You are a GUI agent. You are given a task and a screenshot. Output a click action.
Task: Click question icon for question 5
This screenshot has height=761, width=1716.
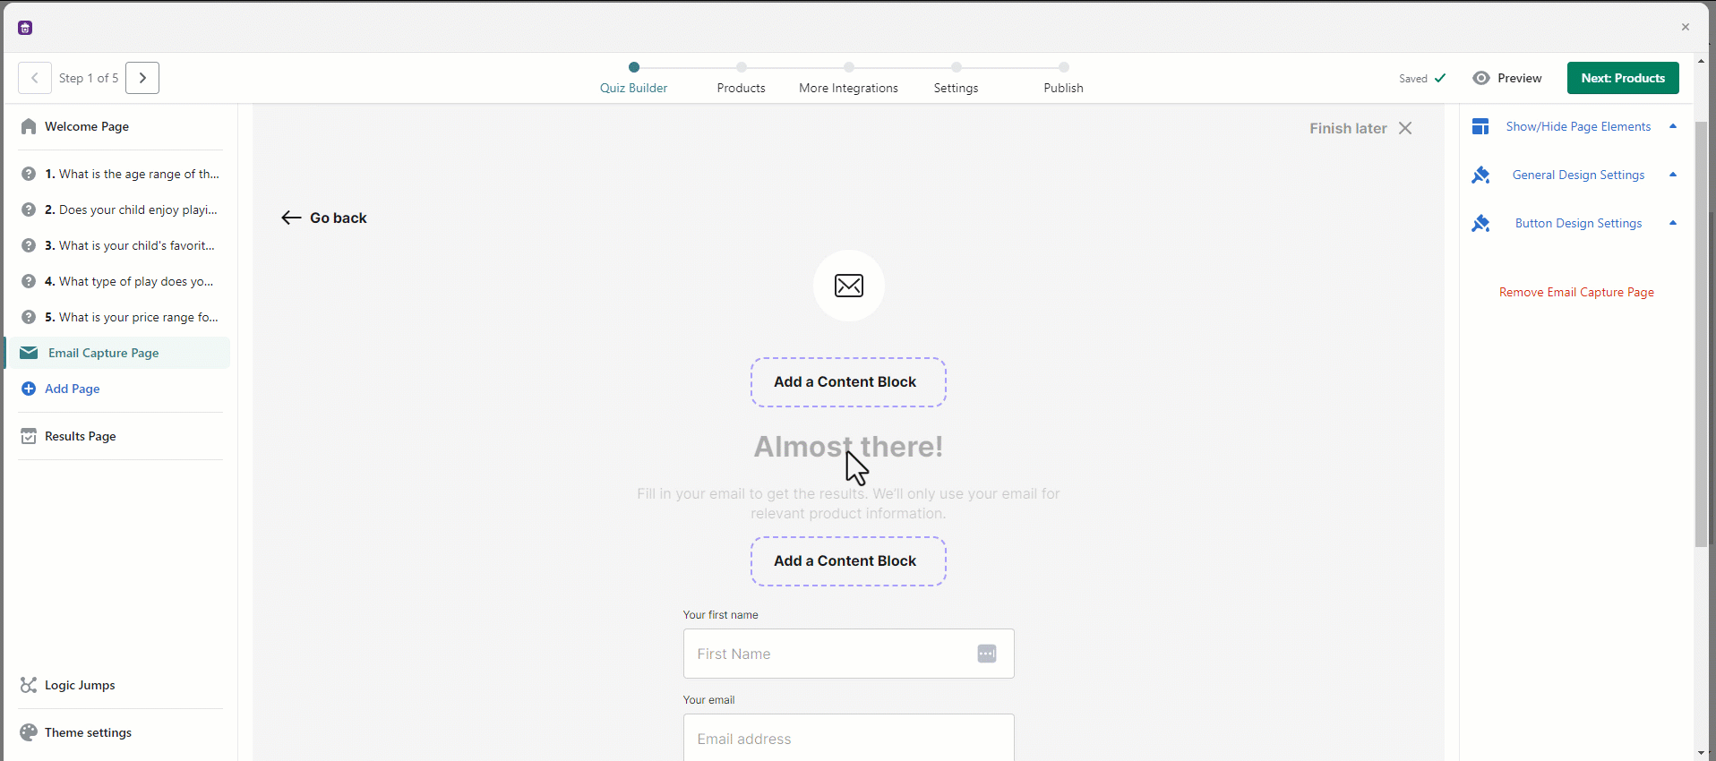(x=29, y=317)
